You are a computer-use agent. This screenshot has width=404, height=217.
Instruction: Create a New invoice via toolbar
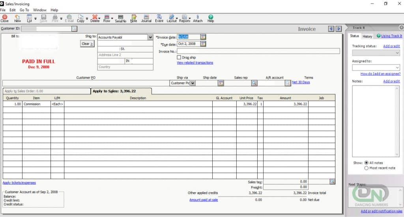(17, 19)
